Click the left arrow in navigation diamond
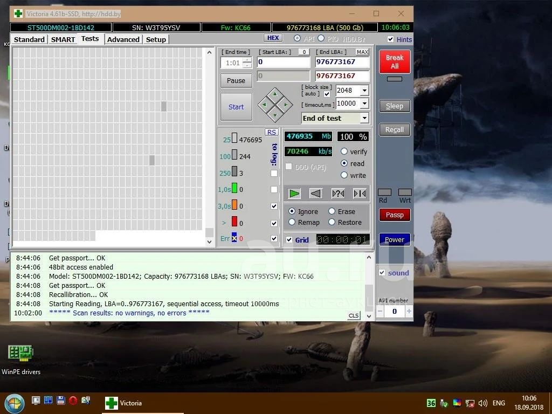This screenshot has width=552, height=414. tap(265, 105)
